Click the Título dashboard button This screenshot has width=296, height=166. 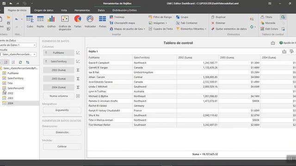pos(266,17)
